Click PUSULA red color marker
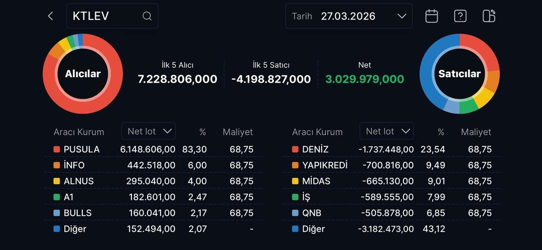542x250 pixels. click(57, 149)
